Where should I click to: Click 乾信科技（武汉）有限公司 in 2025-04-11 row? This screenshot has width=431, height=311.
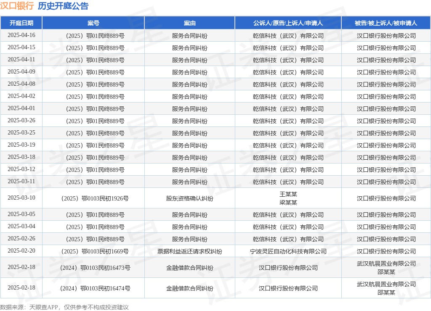tap(288, 60)
